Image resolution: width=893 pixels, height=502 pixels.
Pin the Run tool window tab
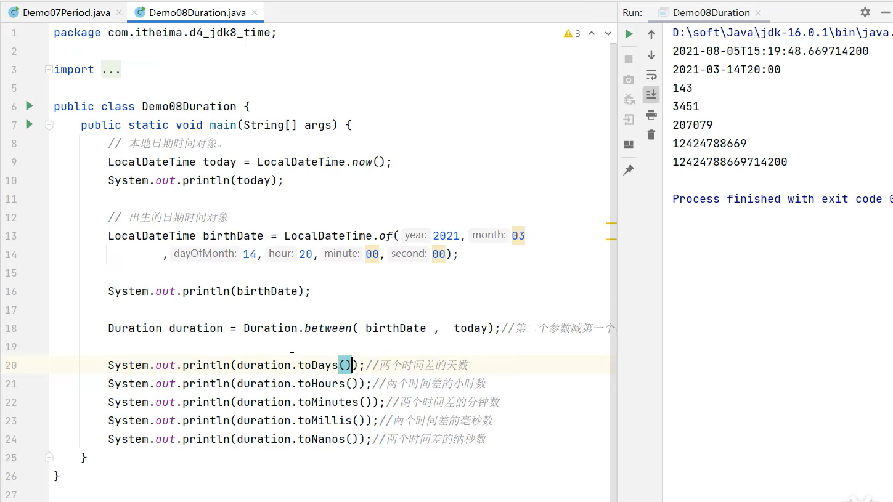point(629,170)
